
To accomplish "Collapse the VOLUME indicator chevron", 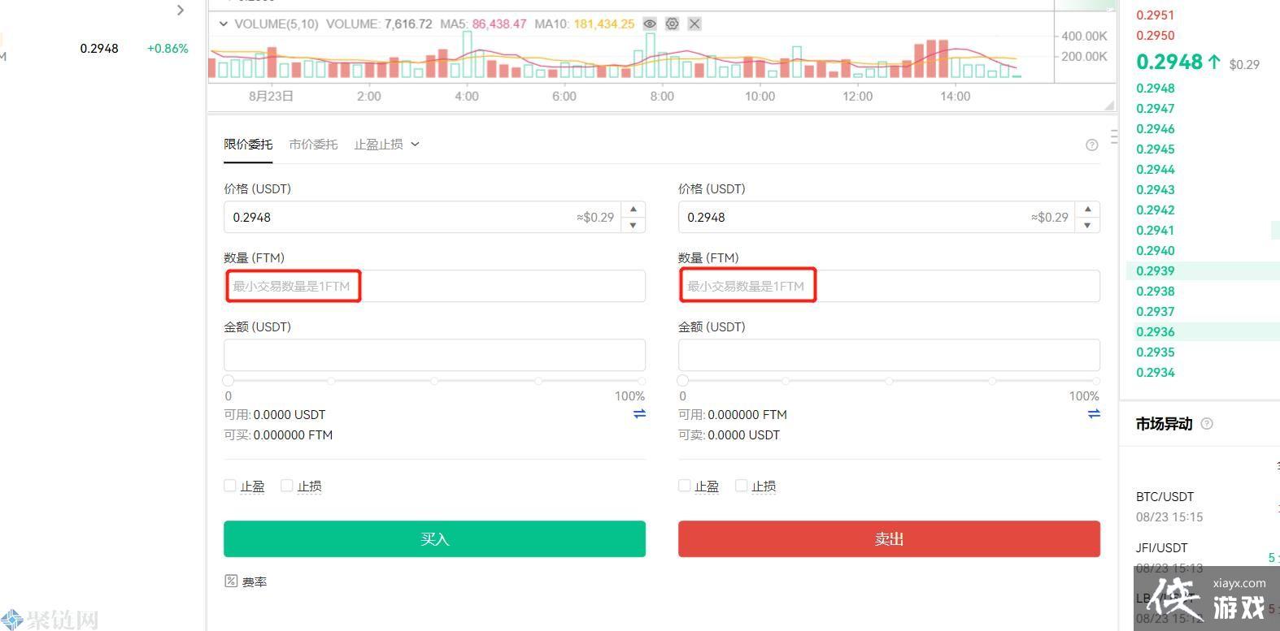I will 223,24.
